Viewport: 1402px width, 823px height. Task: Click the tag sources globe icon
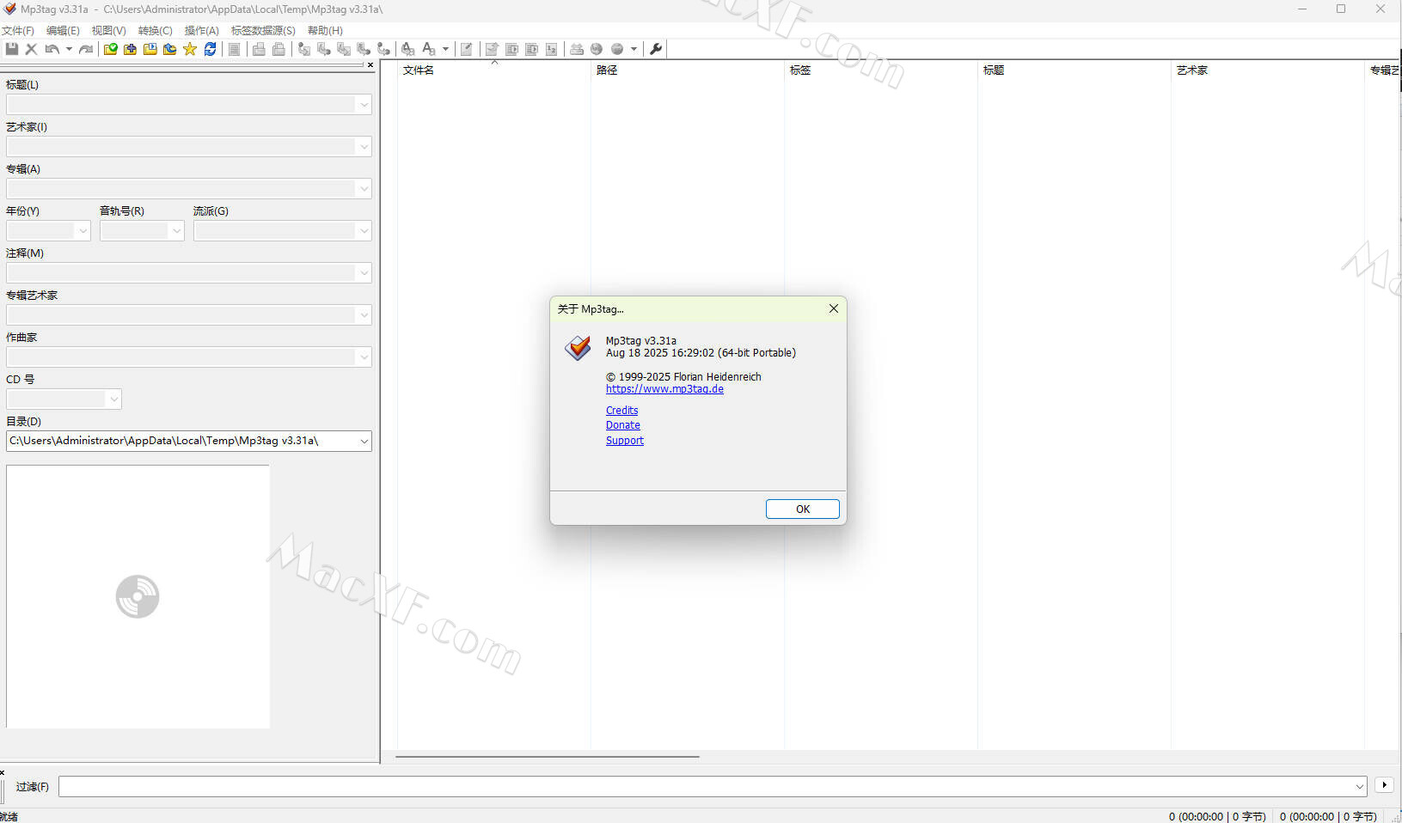(616, 49)
